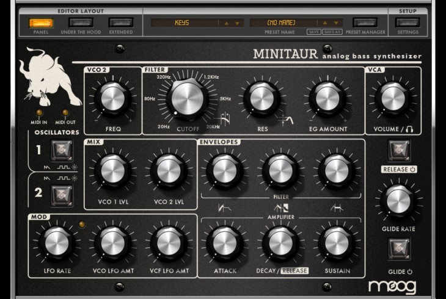Click the filter Cutoff knob
This screenshot has width=446, height=299.
tap(188, 98)
